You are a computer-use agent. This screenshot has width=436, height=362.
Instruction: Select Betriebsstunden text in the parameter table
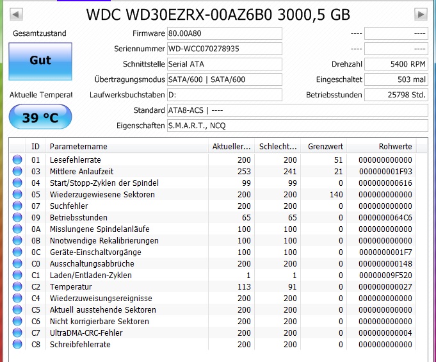click(x=78, y=218)
